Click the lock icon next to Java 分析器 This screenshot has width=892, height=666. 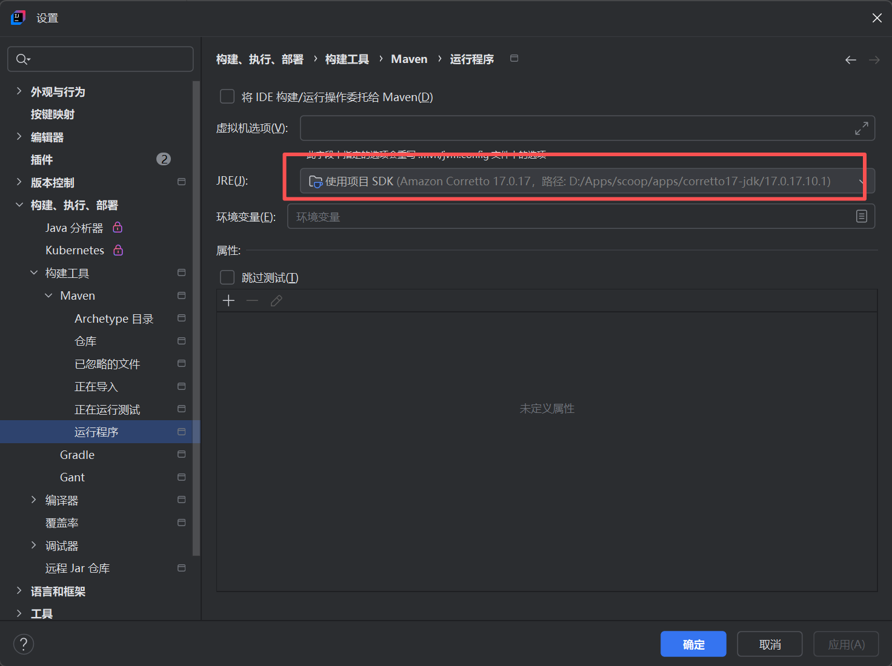118,227
